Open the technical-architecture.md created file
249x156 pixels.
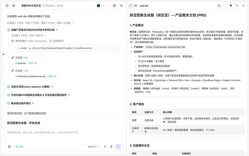(32, 76)
